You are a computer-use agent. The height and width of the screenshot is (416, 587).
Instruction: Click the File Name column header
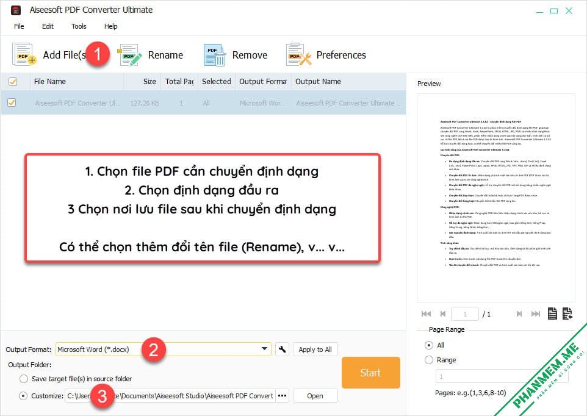[x=77, y=82]
